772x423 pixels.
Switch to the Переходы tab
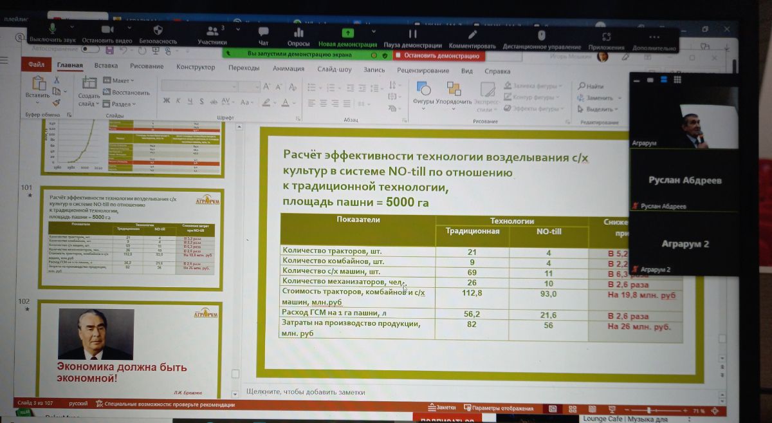point(244,68)
